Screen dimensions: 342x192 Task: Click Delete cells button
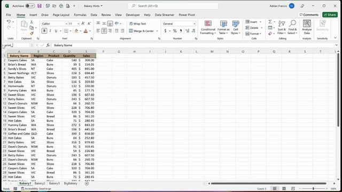[254, 28]
